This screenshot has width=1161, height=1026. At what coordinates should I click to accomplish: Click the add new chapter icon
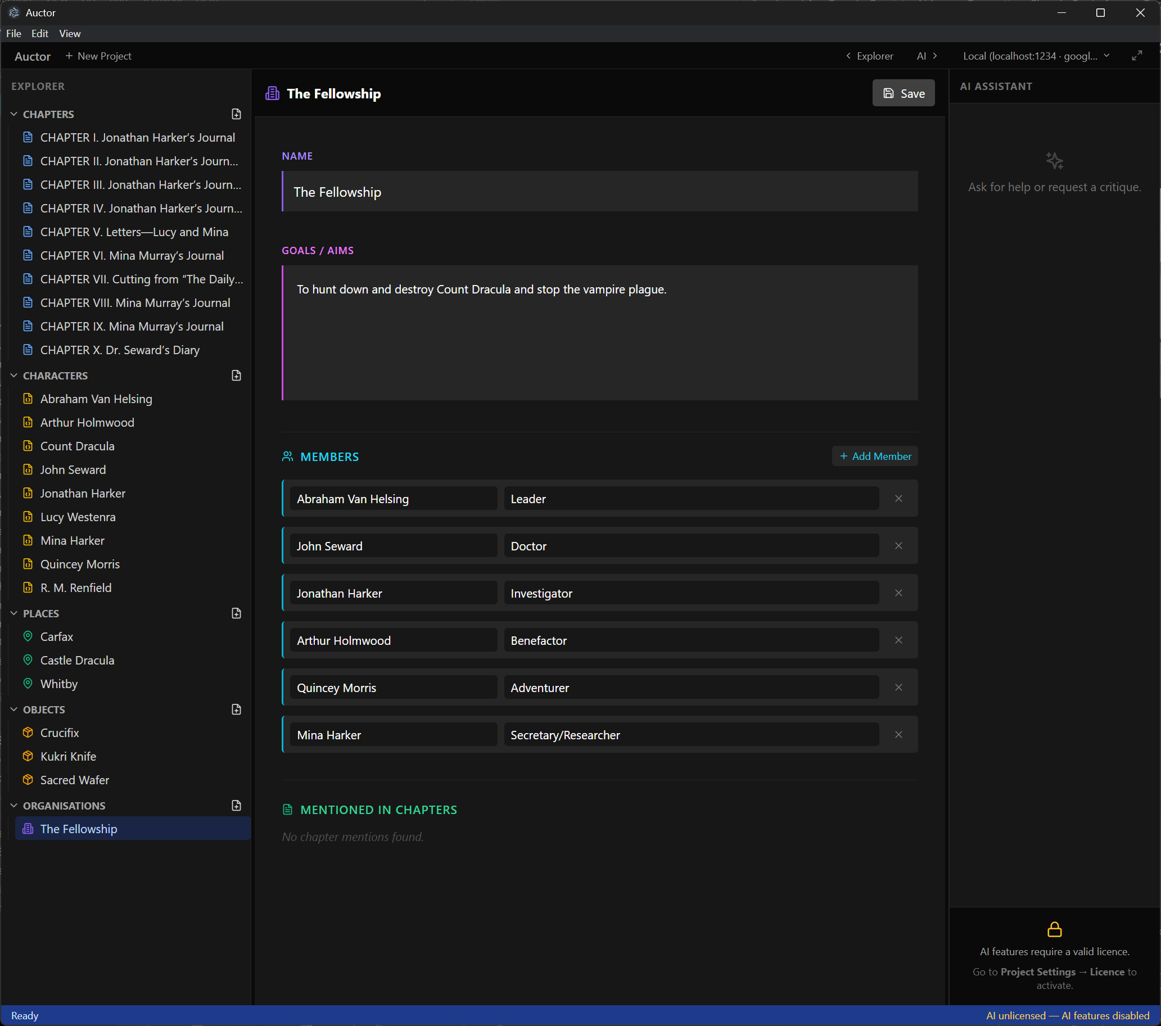point(236,114)
